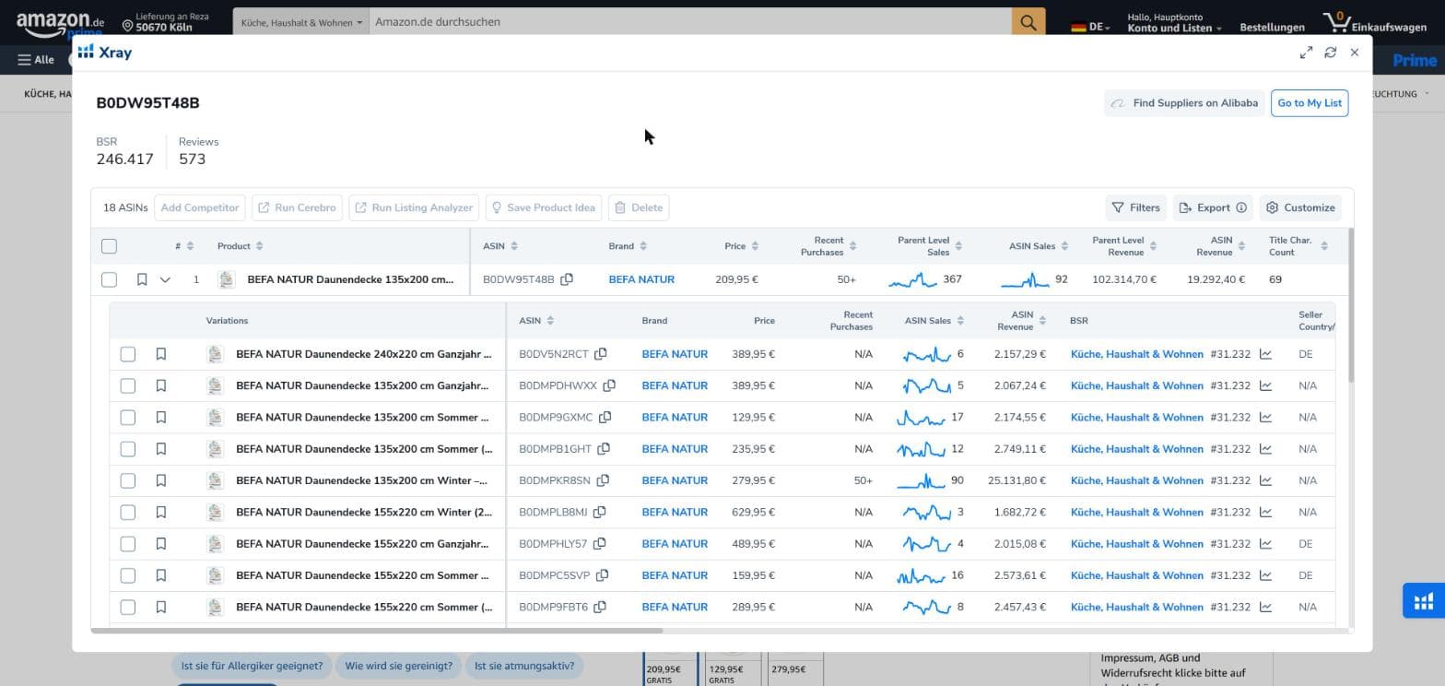The image size is (1445, 686).
Task: Click the Go to My List button
Action: click(x=1310, y=103)
